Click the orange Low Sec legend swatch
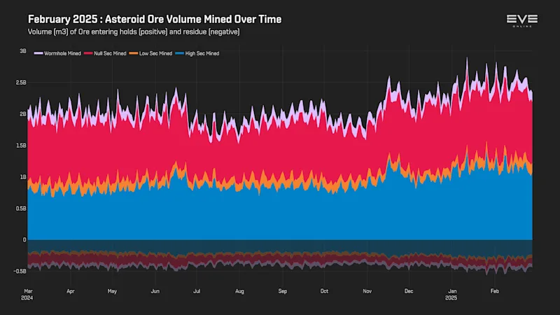 134,53
